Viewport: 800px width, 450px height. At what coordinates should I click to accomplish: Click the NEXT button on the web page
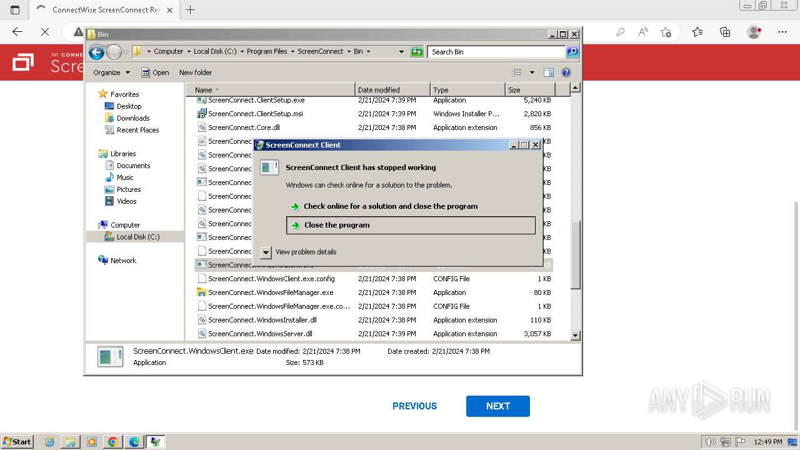[x=498, y=406]
